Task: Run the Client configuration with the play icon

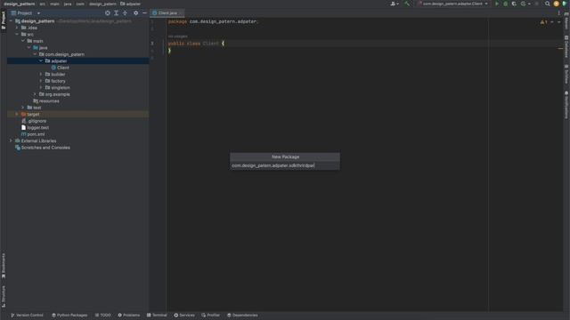Action: tap(497, 4)
